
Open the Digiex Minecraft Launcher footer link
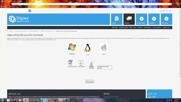point(111,97)
